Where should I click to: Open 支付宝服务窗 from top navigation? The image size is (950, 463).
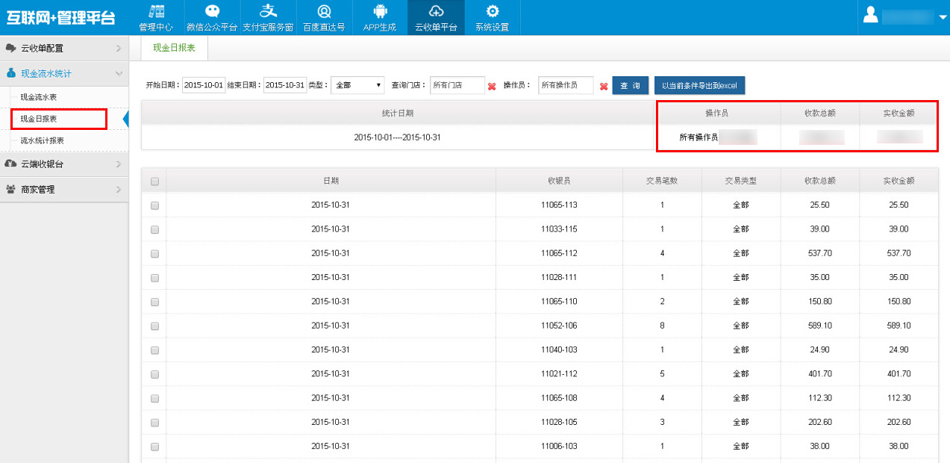coord(268,17)
